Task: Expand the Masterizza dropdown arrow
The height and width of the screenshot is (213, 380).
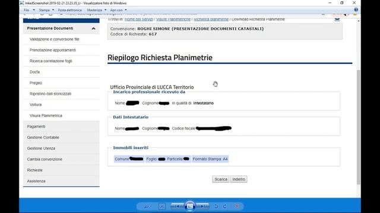Action: click(x=106, y=10)
